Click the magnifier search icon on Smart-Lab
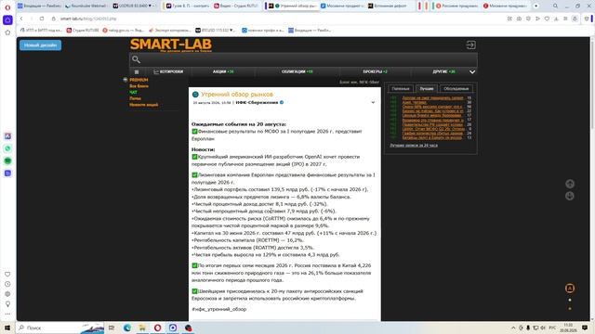Screen dimensions: 595x334 (137, 59)
